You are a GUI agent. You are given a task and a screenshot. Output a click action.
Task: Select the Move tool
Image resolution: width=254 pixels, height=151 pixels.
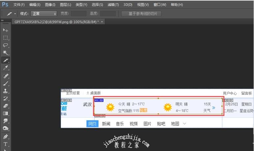pyautogui.click(x=5, y=30)
